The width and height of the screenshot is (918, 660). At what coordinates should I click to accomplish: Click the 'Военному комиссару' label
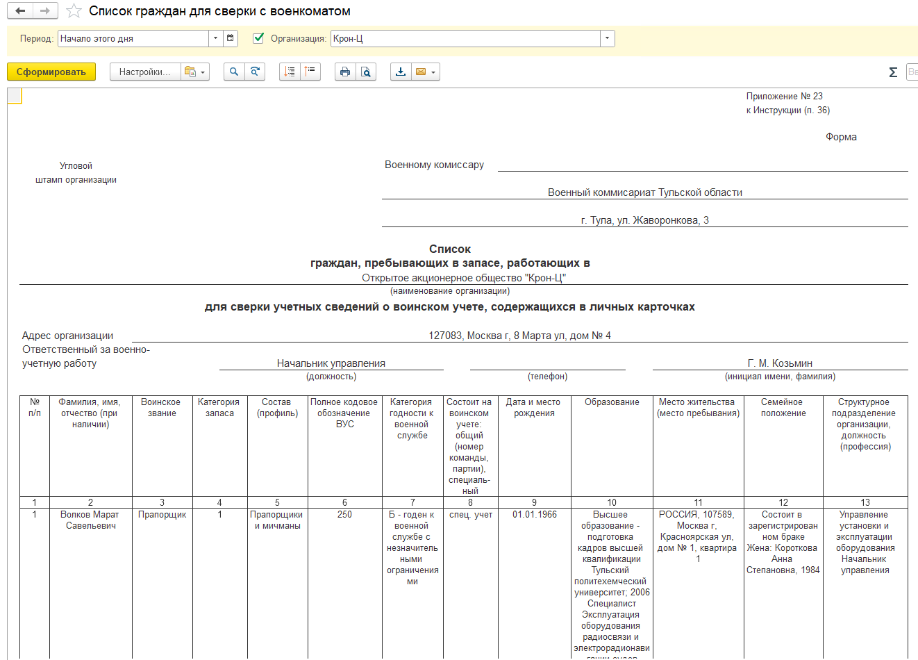pyautogui.click(x=434, y=165)
